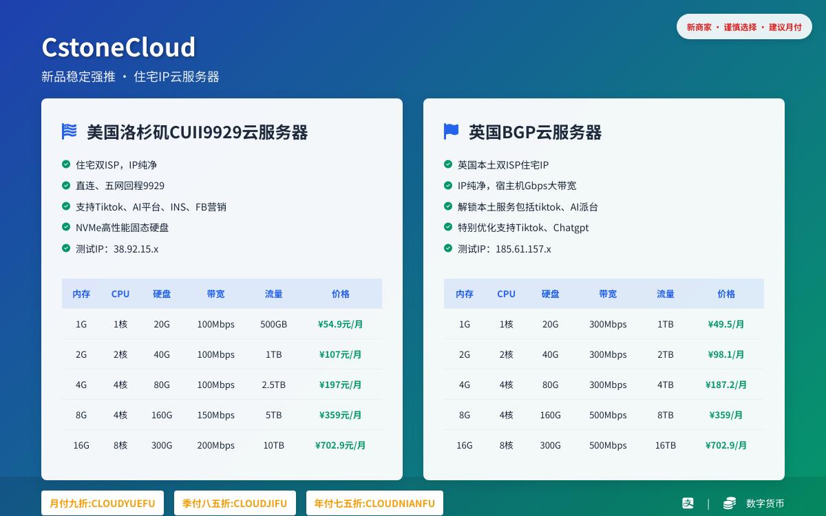Click the checkmark beside 英国本土双ISP住宅IP
The width and height of the screenshot is (826, 516).
pos(447,165)
